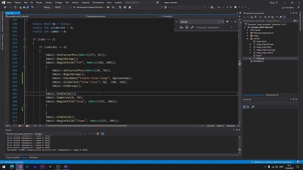Toggle Match Whole Word in the find box
This screenshot has width=303, height=170.
(187, 27)
